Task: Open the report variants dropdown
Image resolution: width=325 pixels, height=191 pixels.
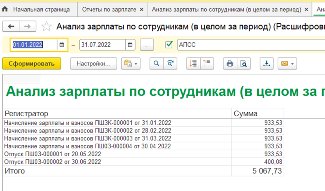Action: 130,64
